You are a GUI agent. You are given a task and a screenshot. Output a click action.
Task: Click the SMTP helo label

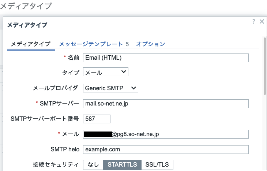(x=65, y=150)
